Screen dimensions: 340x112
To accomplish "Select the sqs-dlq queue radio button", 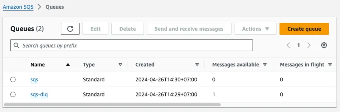I will 13,94.
